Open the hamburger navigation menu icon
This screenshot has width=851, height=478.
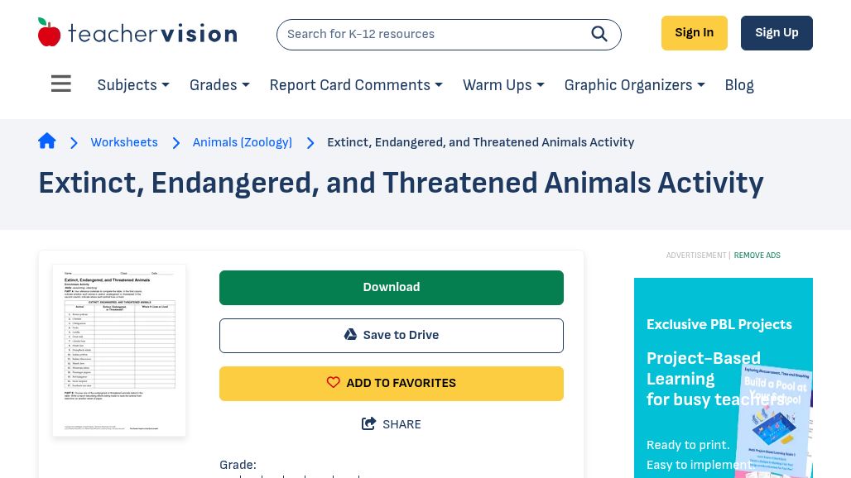point(60,84)
